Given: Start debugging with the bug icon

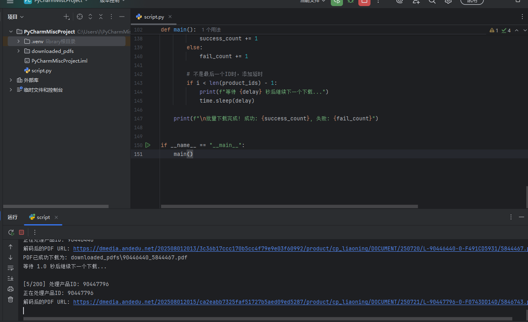Looking at the screenshot, I should (x=351, y=2).
